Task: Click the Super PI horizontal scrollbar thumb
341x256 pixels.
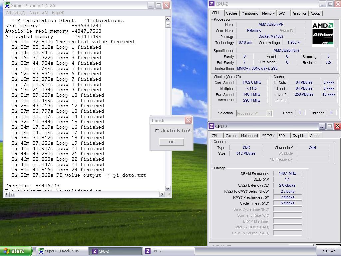Action: pyautogui.click(x=12, y=194)
